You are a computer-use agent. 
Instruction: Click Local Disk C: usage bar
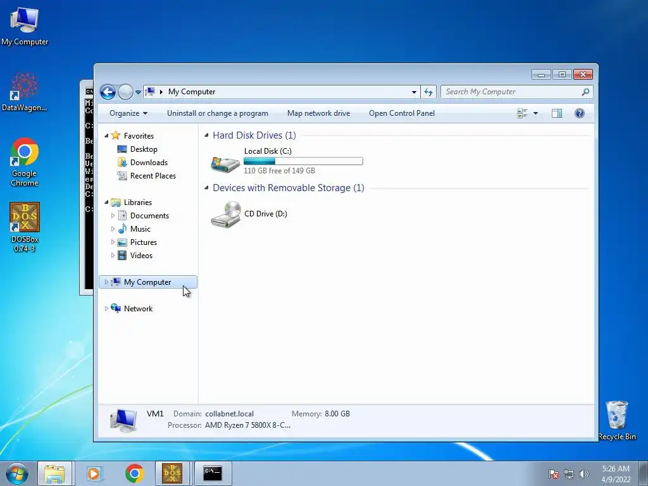(x=303, y=161)
